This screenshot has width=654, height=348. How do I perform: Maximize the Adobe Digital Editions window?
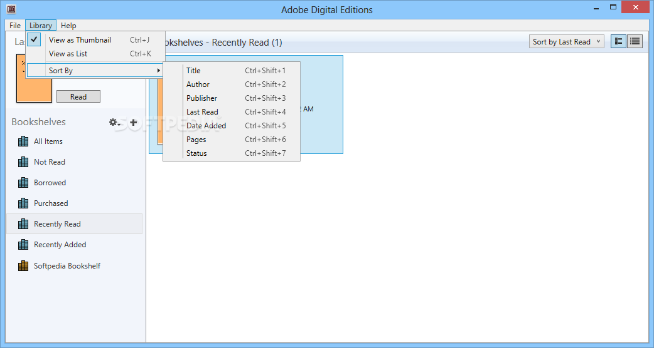click(x=613, y=7)
